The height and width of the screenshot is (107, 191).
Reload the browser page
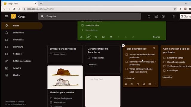(x=14, y=9)
